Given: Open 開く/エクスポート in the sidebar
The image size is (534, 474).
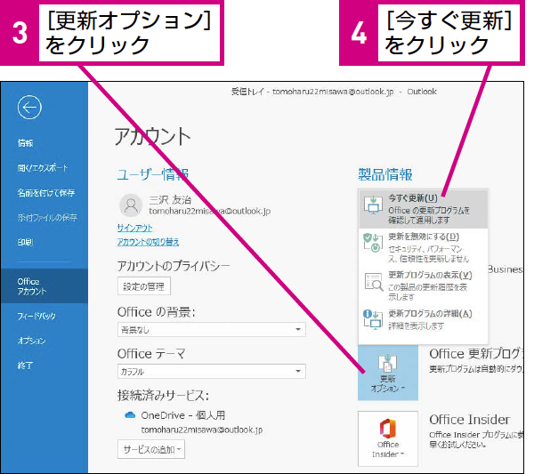Looking at the screenshot, I should (44, 168).
